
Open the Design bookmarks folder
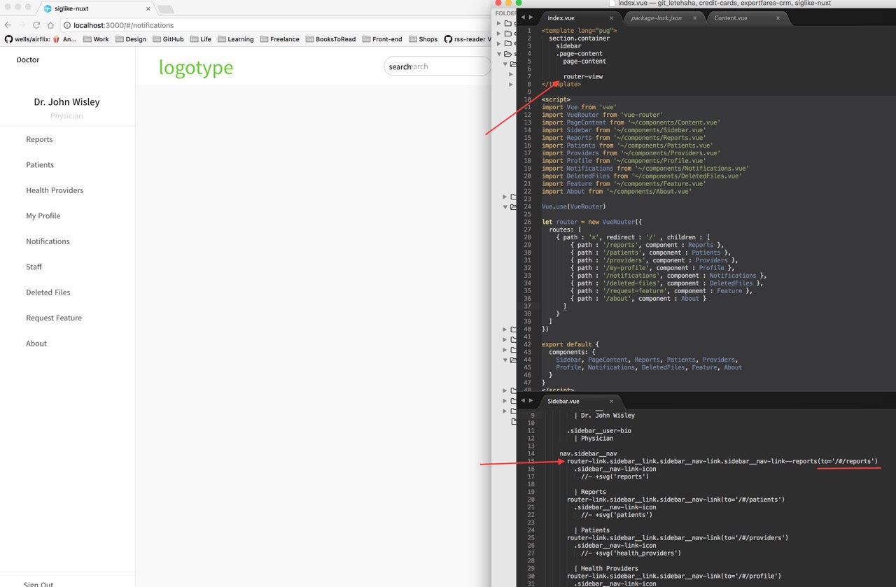pyautogui.click(x=130, y=39)
